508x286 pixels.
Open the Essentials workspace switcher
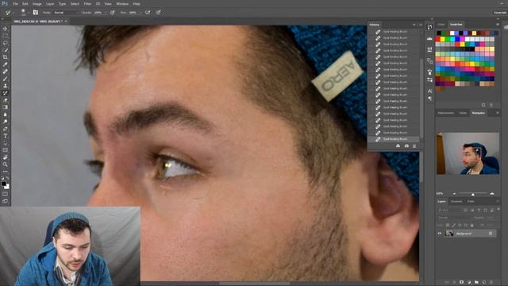pos(500,13)
